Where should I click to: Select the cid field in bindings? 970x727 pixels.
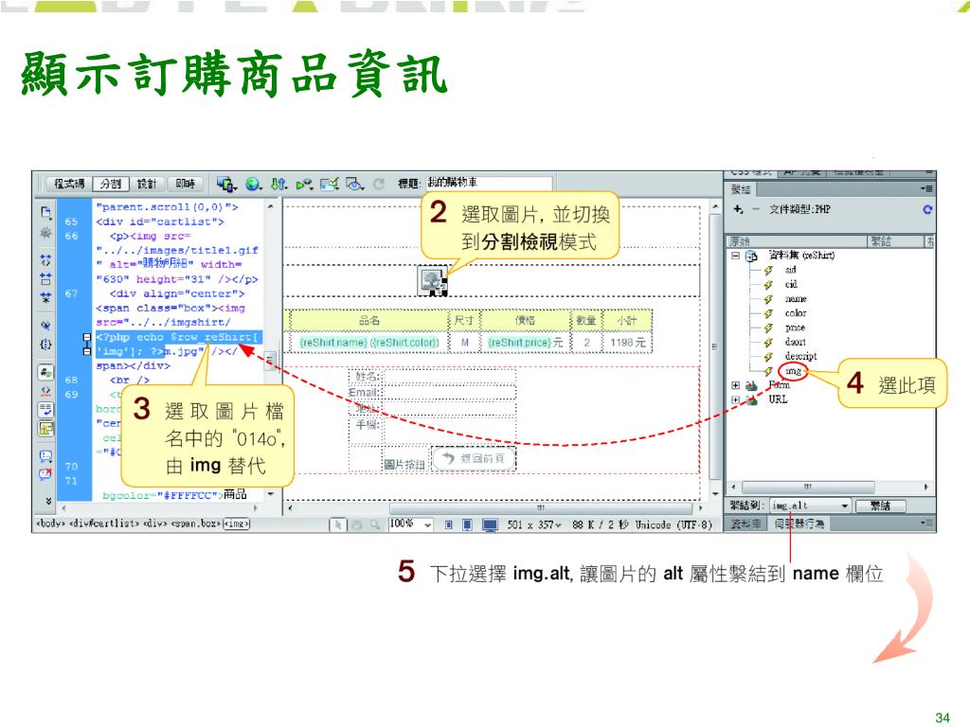pos(791,284)
